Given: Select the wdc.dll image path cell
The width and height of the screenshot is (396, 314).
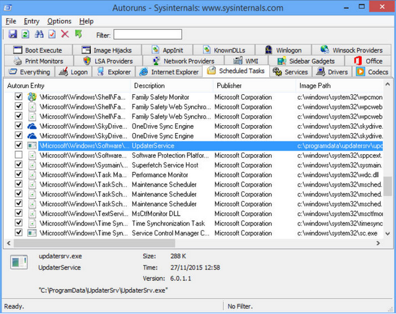Looking at the screenshot, I should point(338,175).
